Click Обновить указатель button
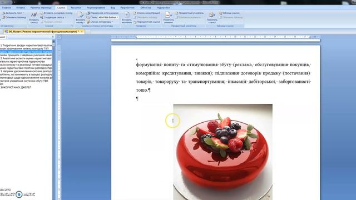 click(x=188, y=17)
